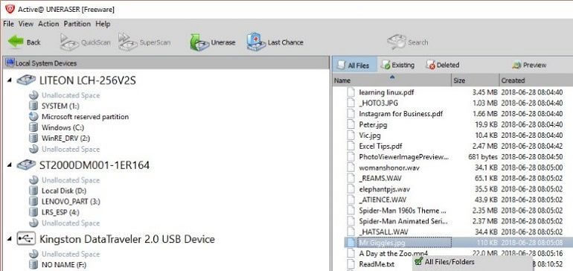Select the _HOTO3.JPG file
This screenshot has height=271, width=573.
tap(378, 103)
